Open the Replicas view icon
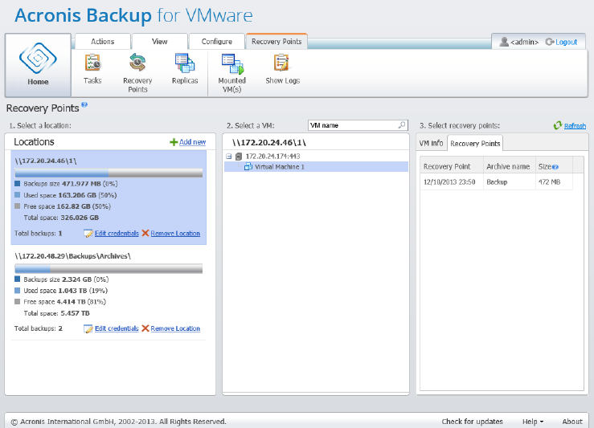Image resolution: width=594 pixels, height=428 pixels. pyautogui.click(x=185, y=63)
